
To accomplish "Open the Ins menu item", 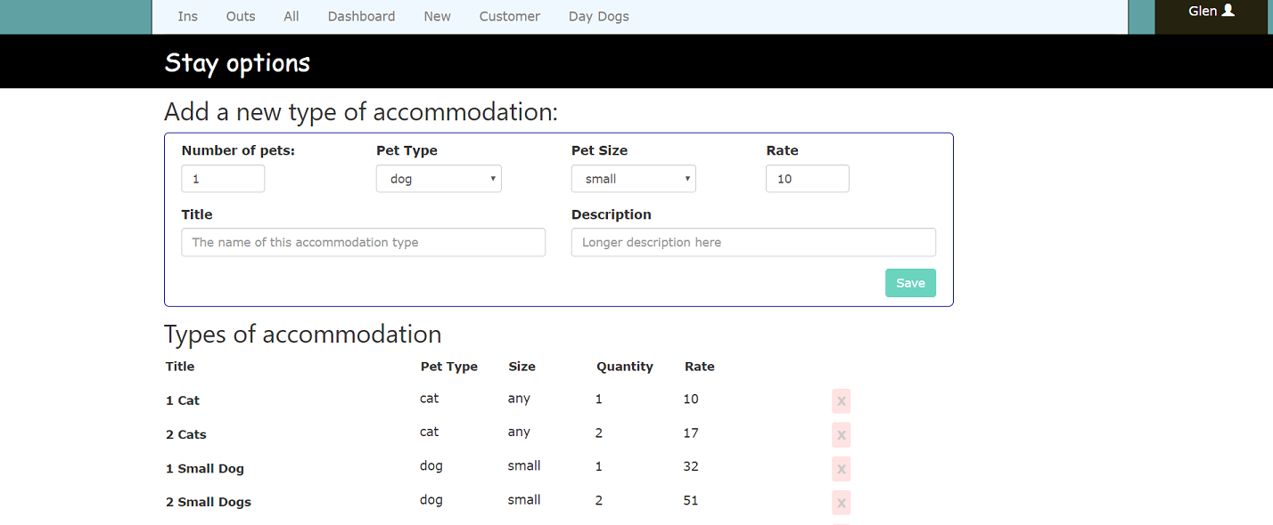I will pyautogui.click(x=187, y=16).
